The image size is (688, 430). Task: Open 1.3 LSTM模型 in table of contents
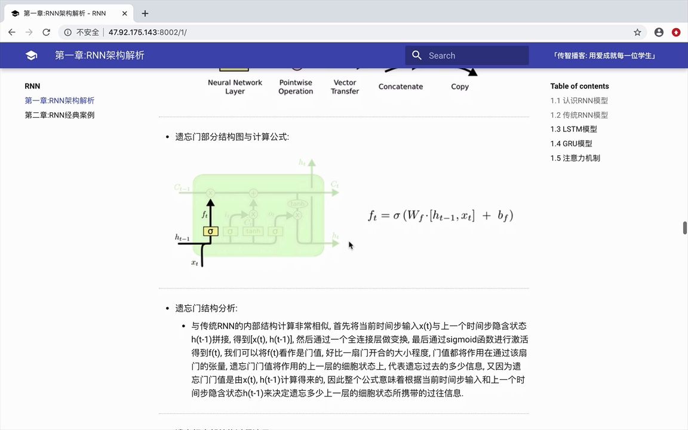coord(573,129)
